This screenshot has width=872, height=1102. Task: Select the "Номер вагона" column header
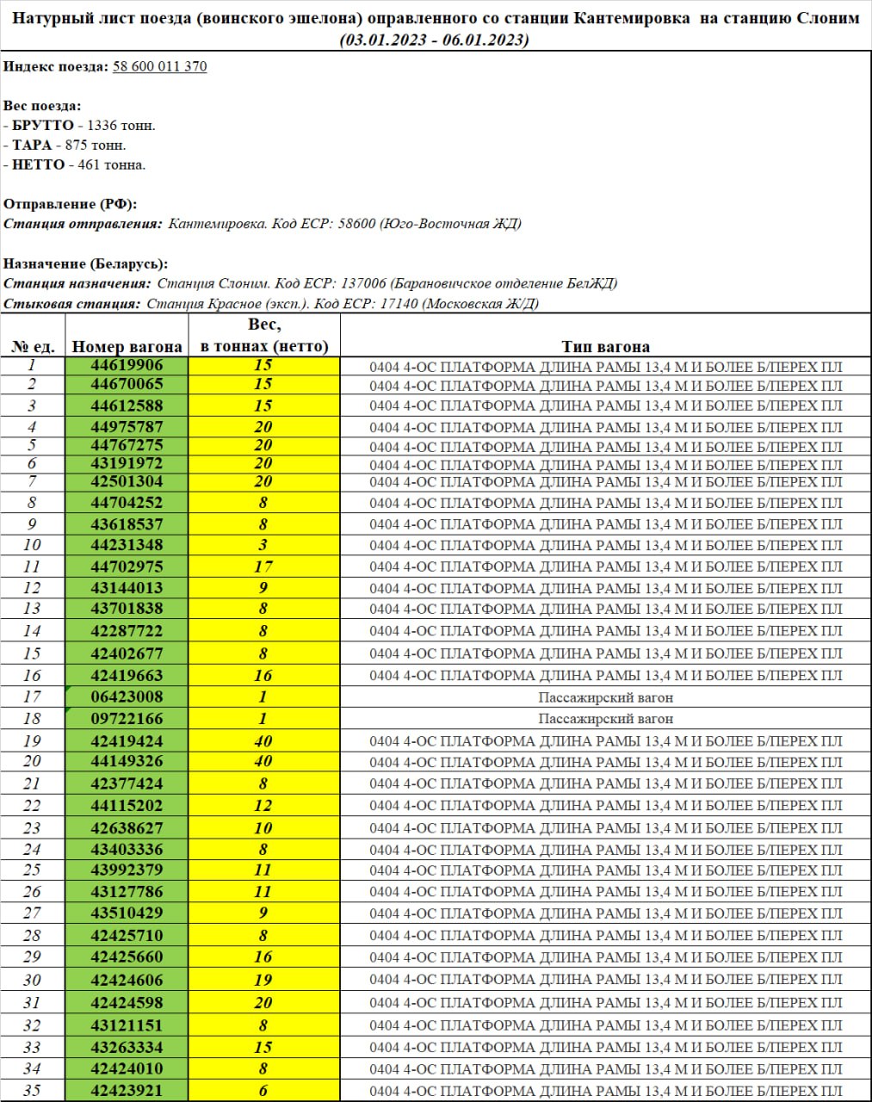(x=127, y=346)
